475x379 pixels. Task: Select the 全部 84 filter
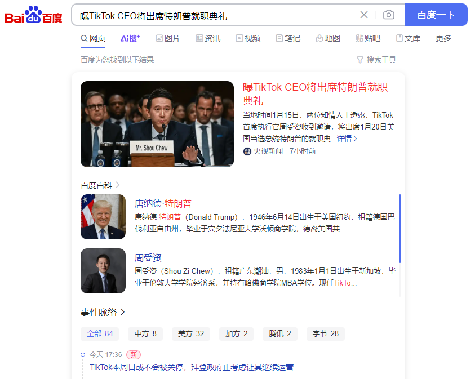pos(100,333)
